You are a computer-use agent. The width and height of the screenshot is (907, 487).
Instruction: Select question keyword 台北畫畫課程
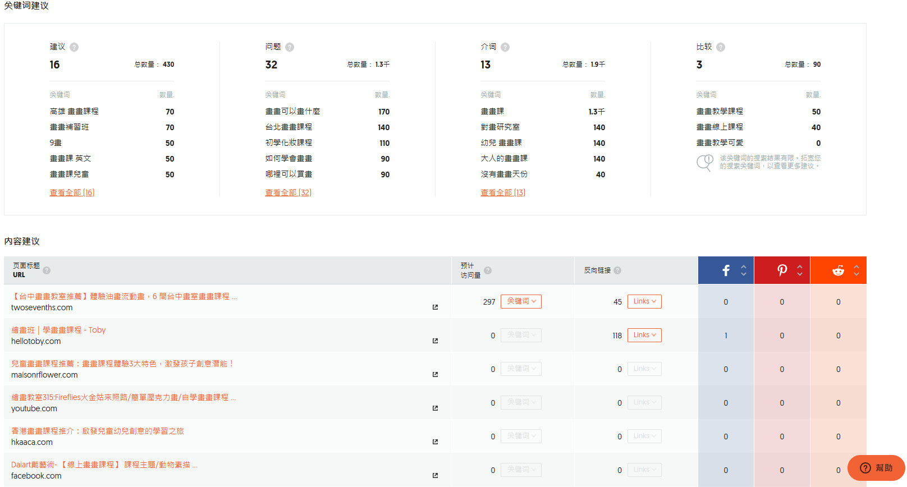tap(288, 127)
